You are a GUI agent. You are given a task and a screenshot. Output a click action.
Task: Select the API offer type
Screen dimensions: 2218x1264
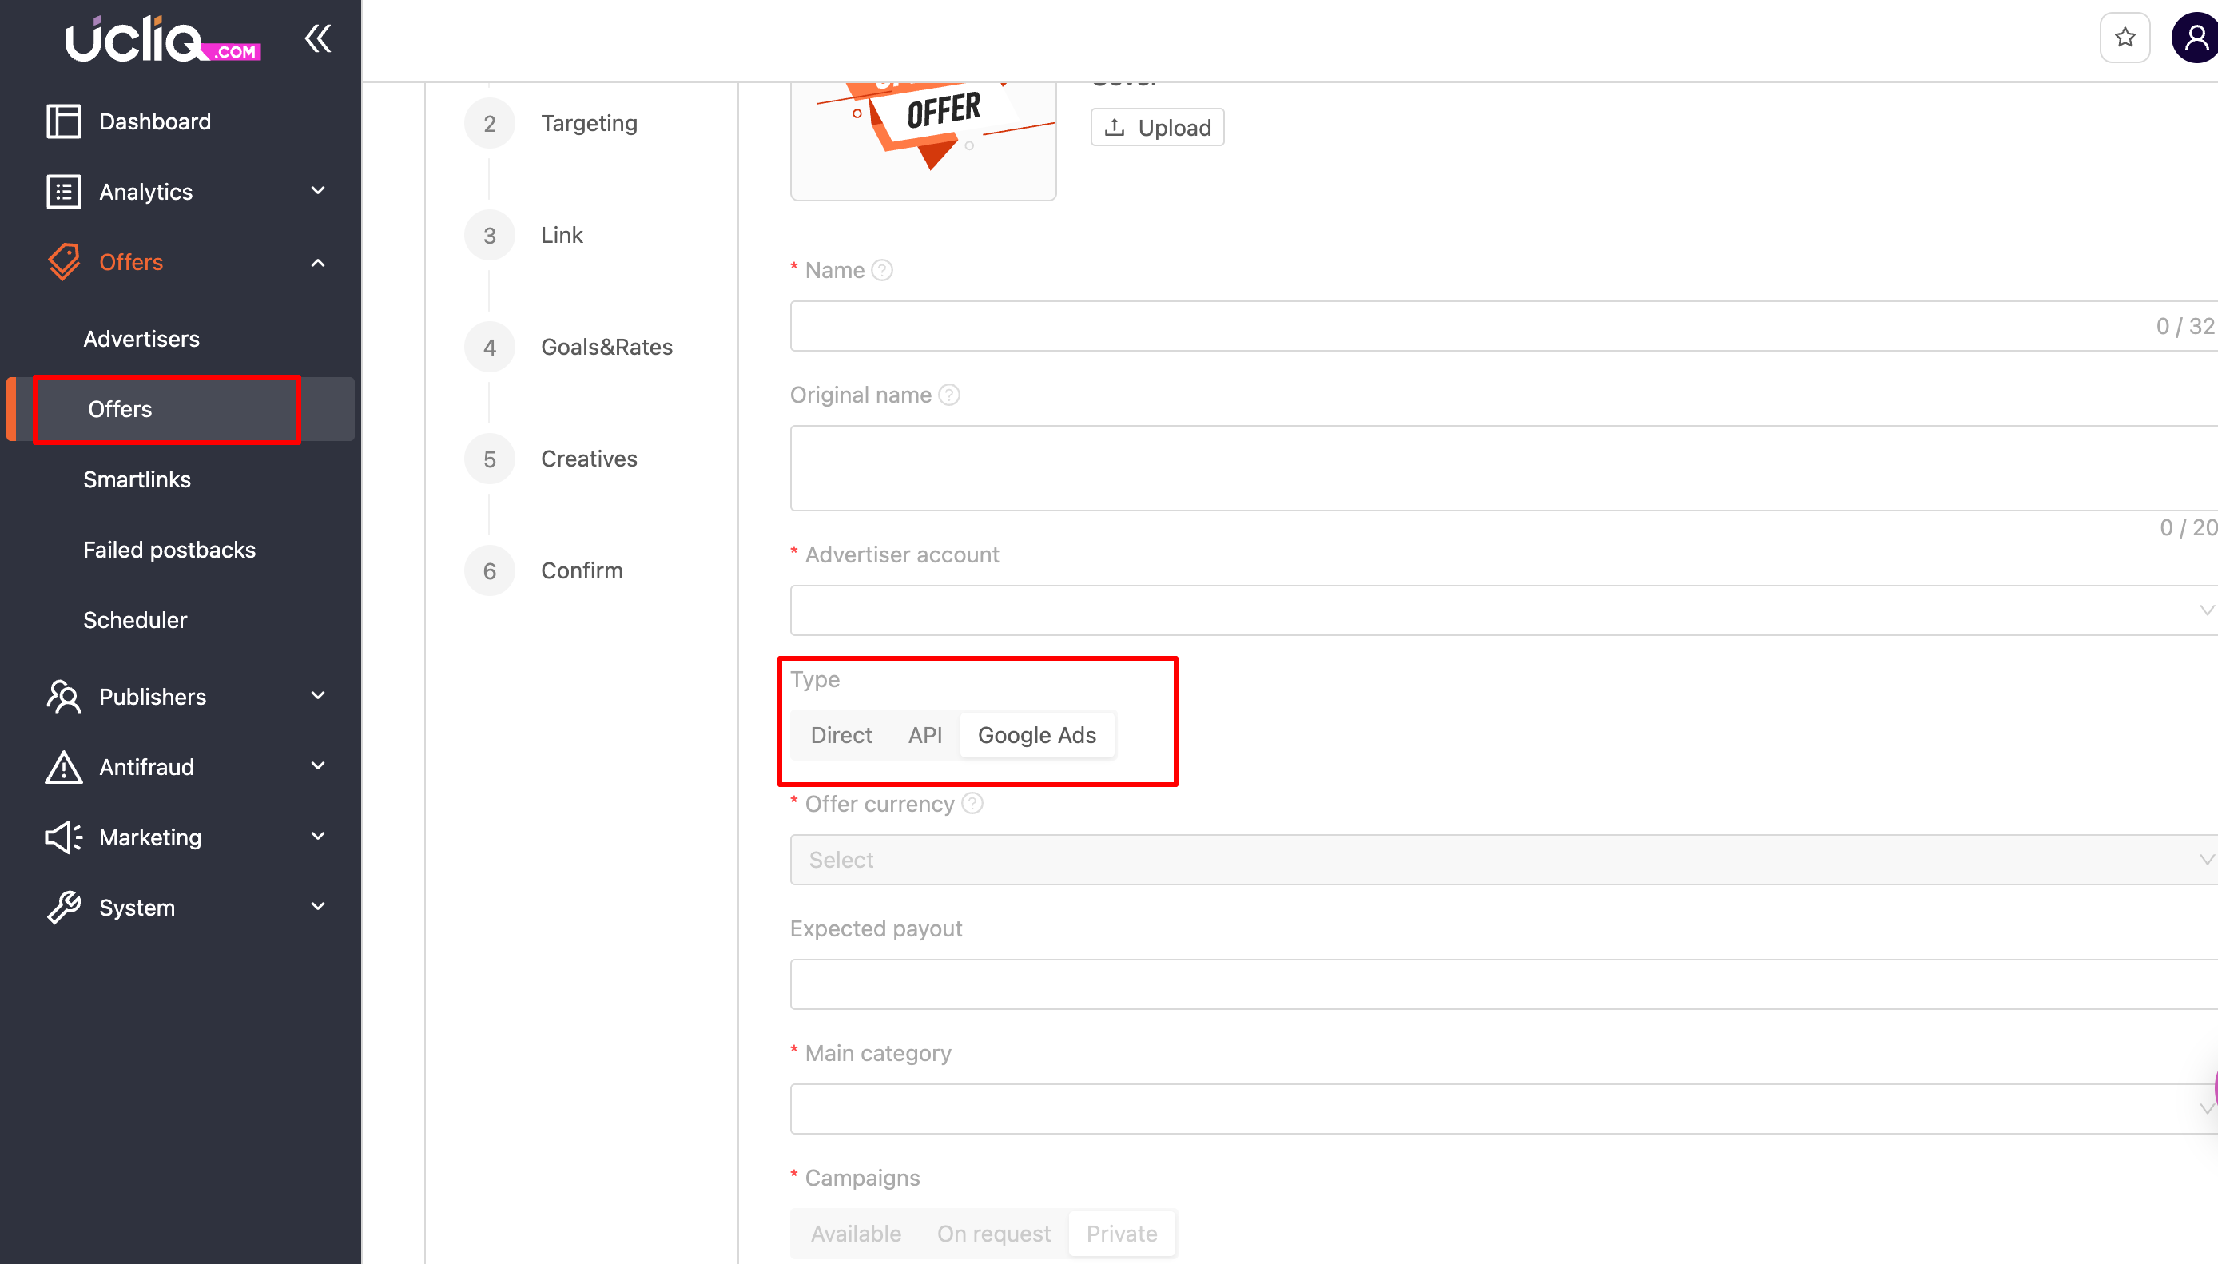924,735
